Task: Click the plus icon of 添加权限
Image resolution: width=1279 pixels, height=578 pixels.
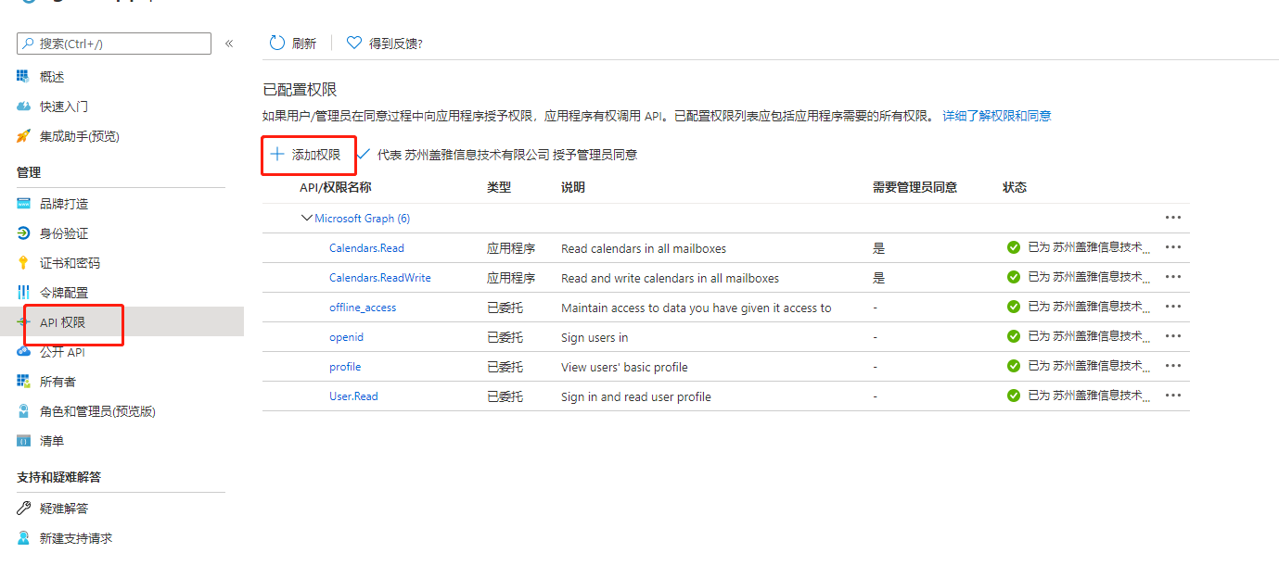Action: (276, 154)
